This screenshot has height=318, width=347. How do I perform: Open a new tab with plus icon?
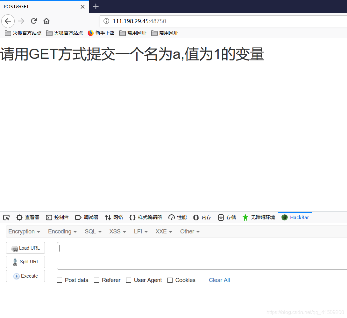(96, 6)
